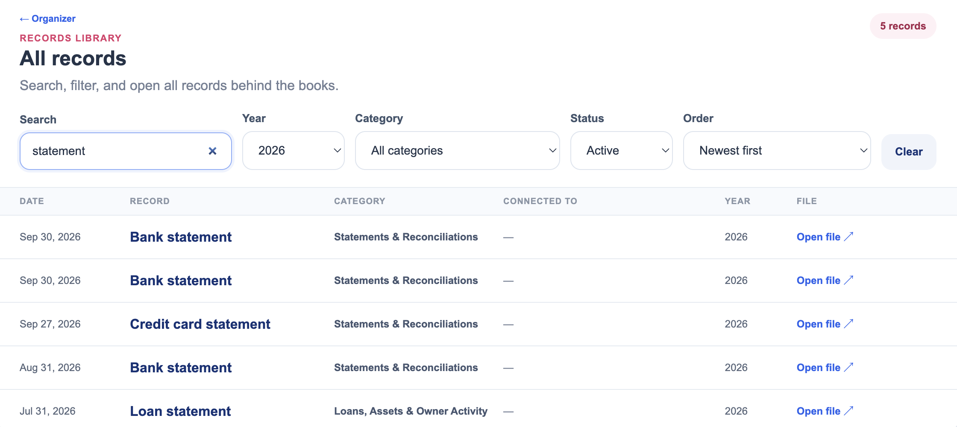Open file for the Loan statement

tap(825, 411)
